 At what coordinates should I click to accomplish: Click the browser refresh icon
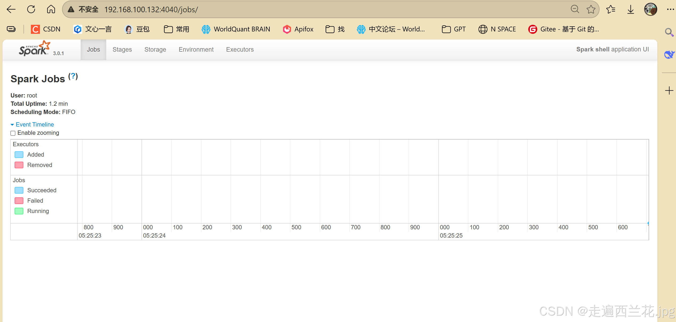(31, 10)
